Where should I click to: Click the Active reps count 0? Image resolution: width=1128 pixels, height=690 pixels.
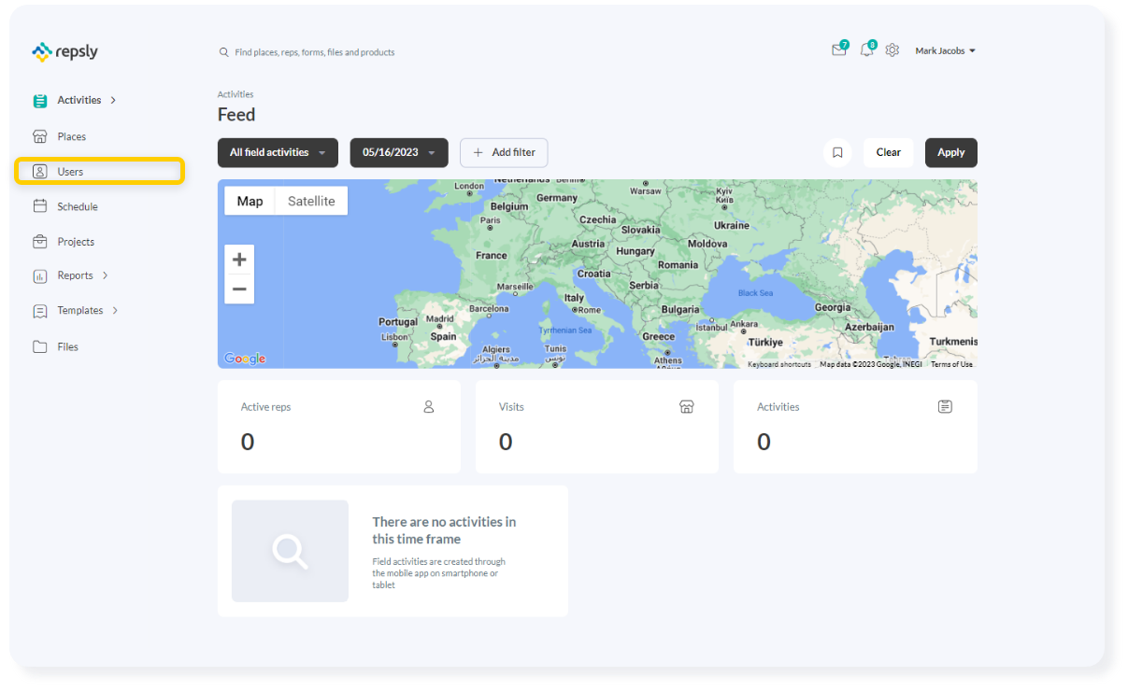coord(248,443)
